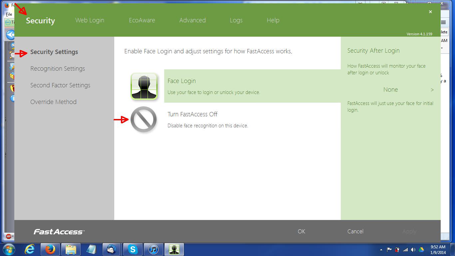Open Skype from the taskbar
The height and width of the screenshot is (256, 455).
[133, 249]
